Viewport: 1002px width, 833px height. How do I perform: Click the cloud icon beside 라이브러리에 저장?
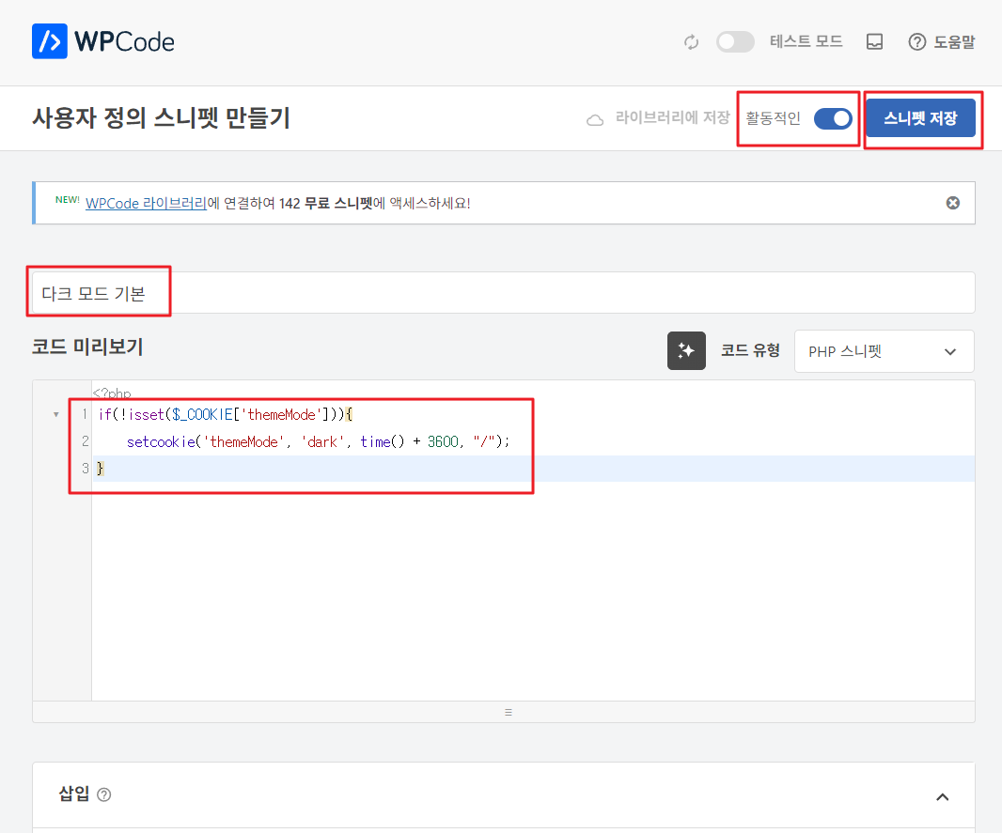[594, 119]
